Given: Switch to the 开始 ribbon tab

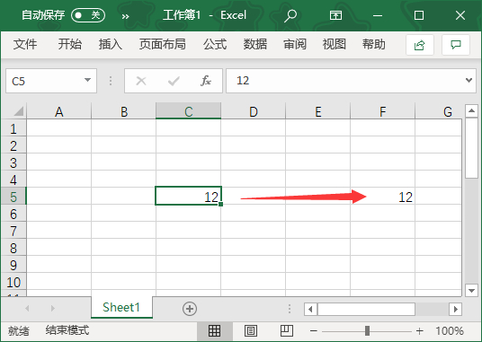Looking at the screenshot, I should tap(70, 45).
